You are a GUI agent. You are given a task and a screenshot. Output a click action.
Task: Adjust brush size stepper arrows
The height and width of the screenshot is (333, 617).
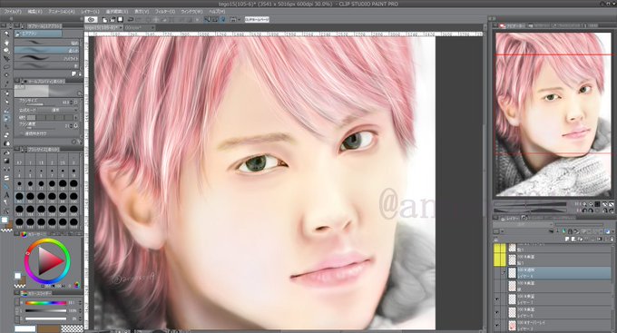pyautogui.click(x=71, y=102)
